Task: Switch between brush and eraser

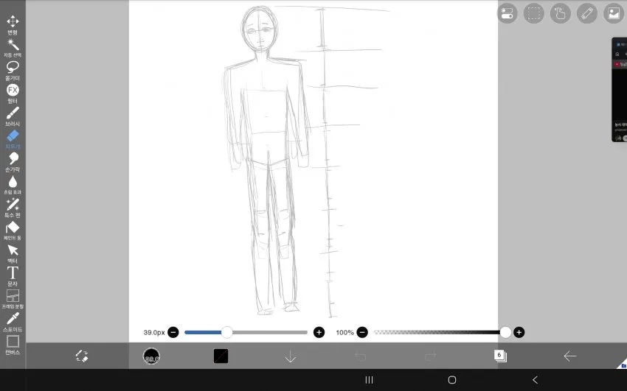Action: 82,356
